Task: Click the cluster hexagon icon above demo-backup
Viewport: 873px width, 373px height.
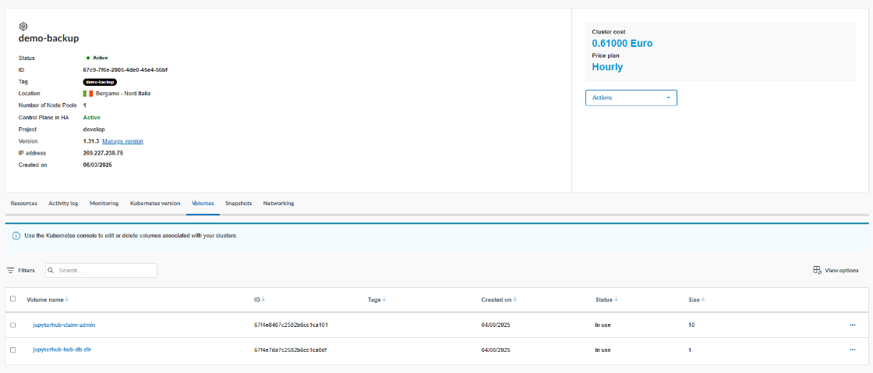Action: tap(23, 26)
